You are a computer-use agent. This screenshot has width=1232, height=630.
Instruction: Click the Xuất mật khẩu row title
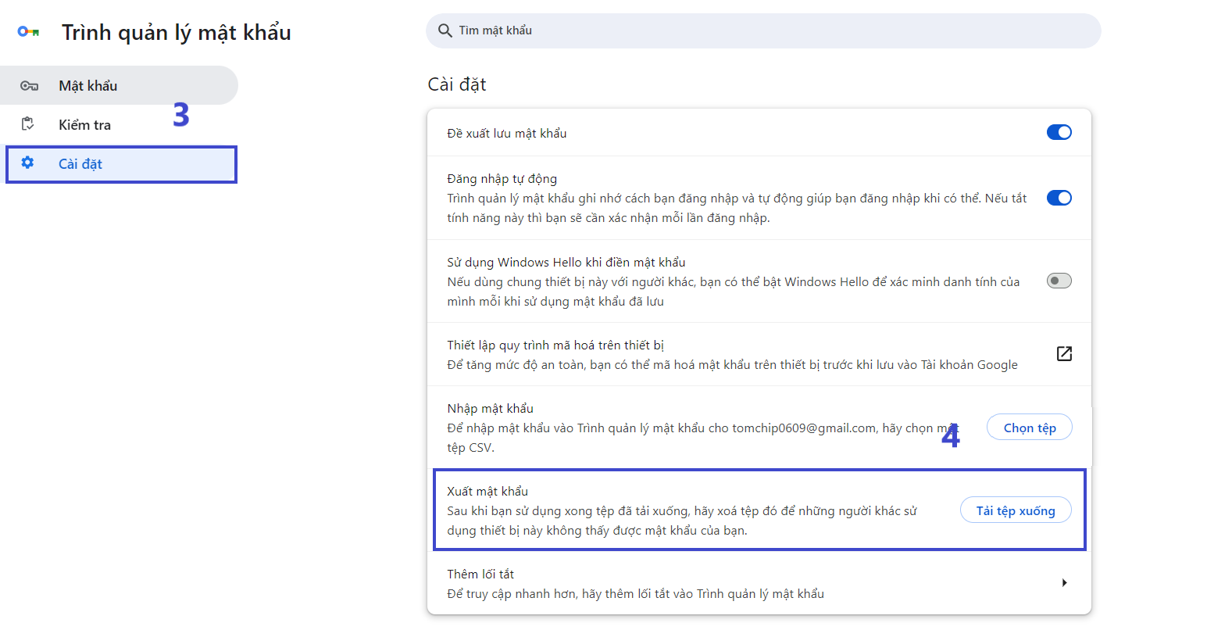(487, 491)
